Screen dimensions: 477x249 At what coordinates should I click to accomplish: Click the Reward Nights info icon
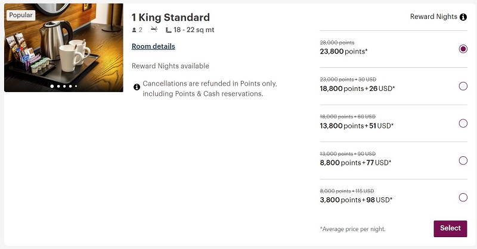(x=463, y=17)
